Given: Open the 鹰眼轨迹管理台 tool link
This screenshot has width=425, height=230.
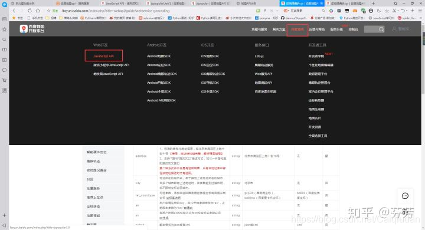Looking at the screenshot, I should click(x=319, y=83).
